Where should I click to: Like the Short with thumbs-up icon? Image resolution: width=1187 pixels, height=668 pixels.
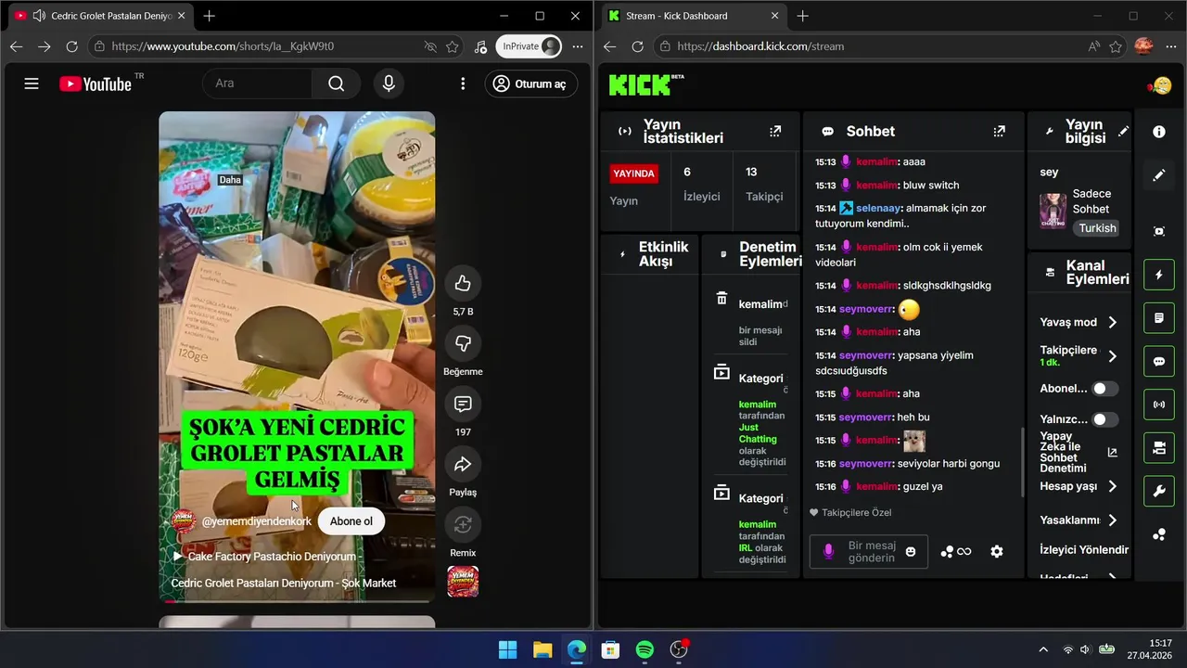(463, 284)
